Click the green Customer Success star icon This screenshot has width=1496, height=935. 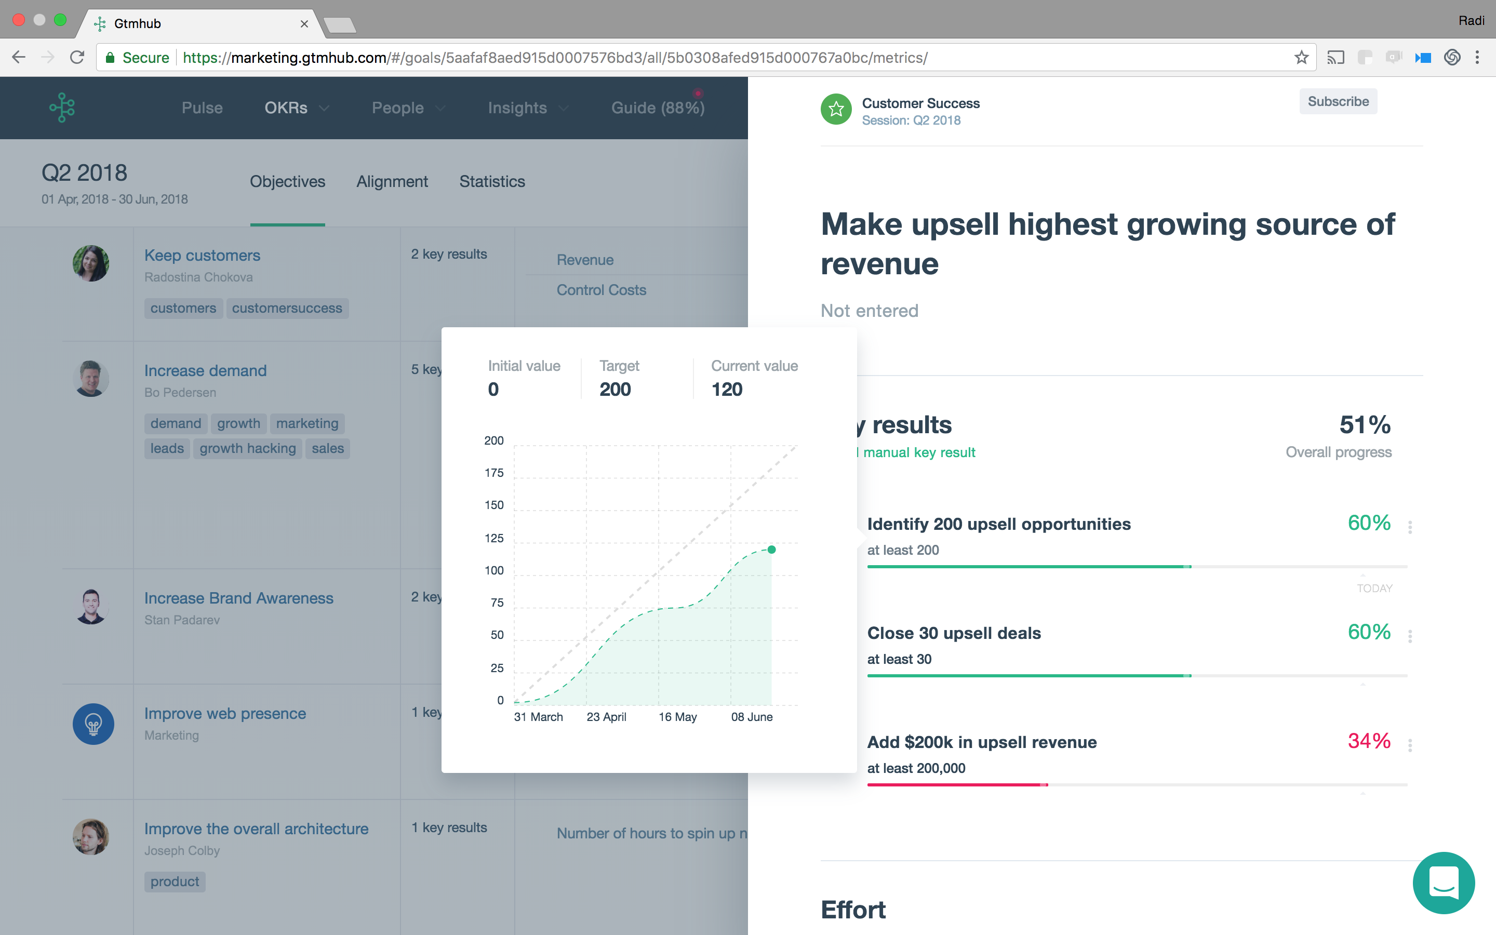coord(836,110)
